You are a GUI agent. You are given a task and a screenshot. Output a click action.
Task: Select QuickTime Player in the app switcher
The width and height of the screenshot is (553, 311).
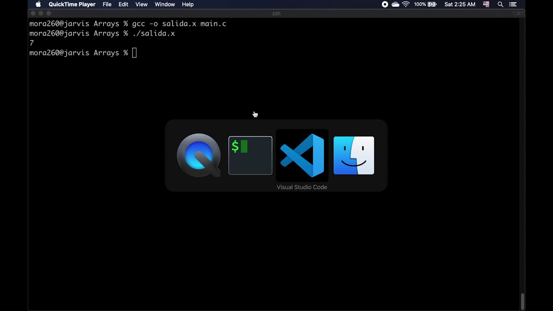click(199, 155)
